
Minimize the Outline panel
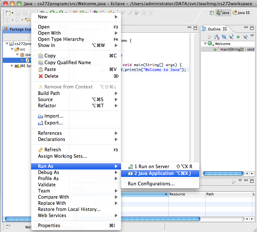pos(246,28)
